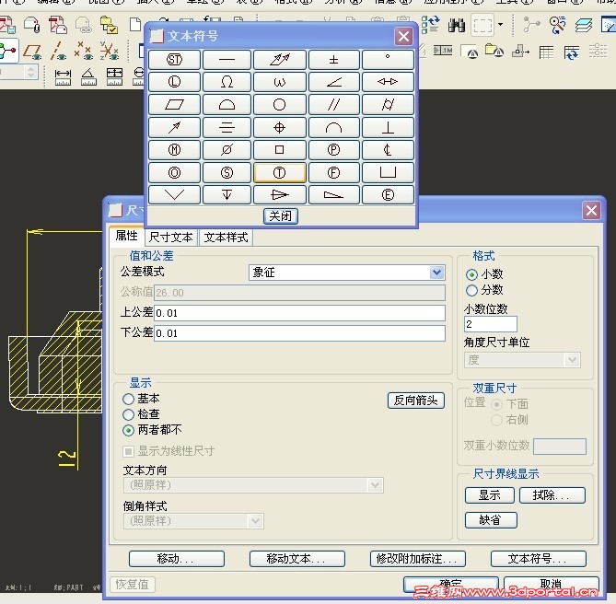This screenshot has width=616, height=604.
Task: Insert the Omega symbol
Action: [x=227, y=82]
